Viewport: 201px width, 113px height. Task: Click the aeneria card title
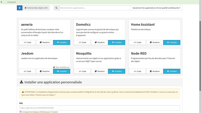[27, 24]
